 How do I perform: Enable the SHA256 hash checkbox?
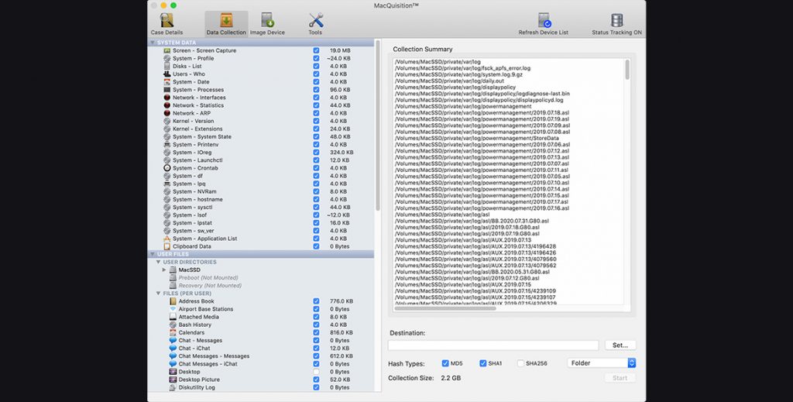(521, 363)
